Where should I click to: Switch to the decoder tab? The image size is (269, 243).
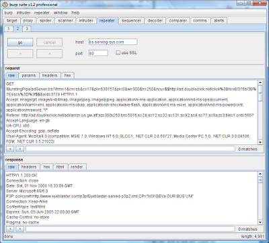tap(155, 20)
